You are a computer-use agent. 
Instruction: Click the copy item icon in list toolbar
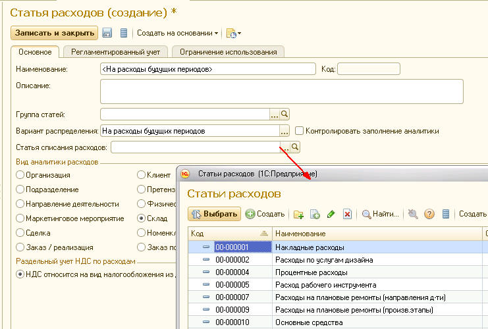[315, 214]
